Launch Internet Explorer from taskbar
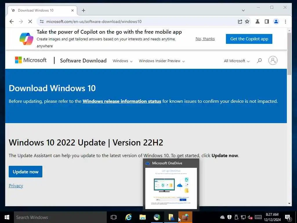297x223 pixels. [128, 217]
